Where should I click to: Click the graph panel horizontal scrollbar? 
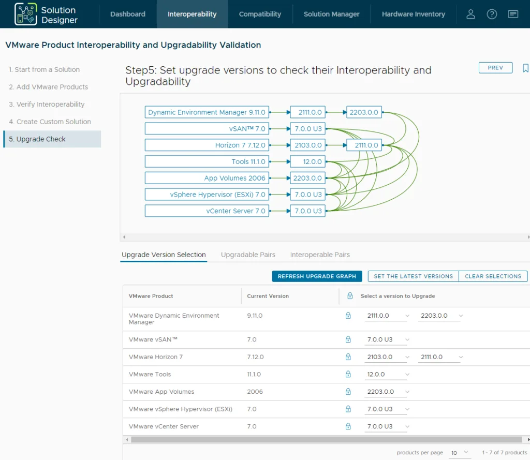tap(326, 237)
